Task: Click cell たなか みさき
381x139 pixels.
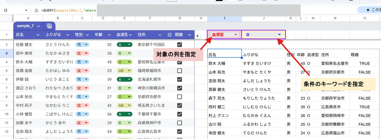Action: (58, 53)
